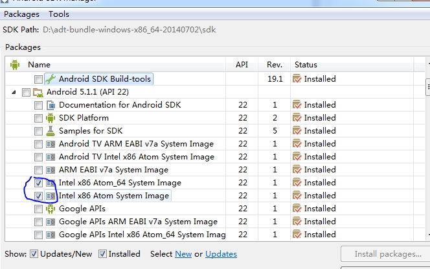The height and width of the screenshot is (269, 430).
Task: Click the Installed status icon for Google APIs row
Action: point(297,209)
